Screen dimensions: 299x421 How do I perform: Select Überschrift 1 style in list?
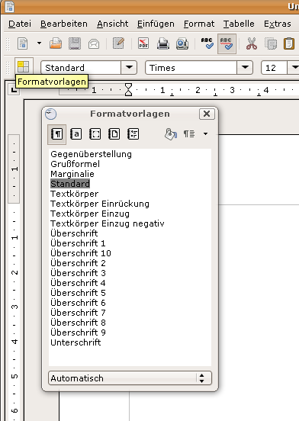click(78, 243)
